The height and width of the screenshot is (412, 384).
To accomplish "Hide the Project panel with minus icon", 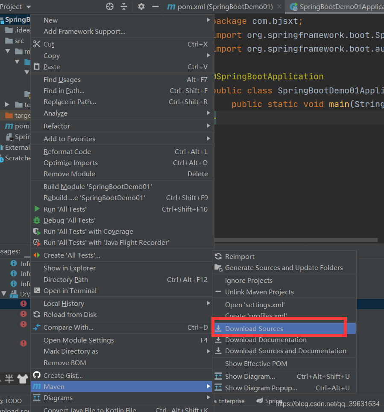I will [x=155, y=6].
